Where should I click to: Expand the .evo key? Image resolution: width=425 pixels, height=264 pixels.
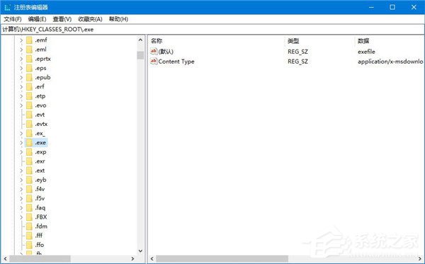tap(21, 105)
